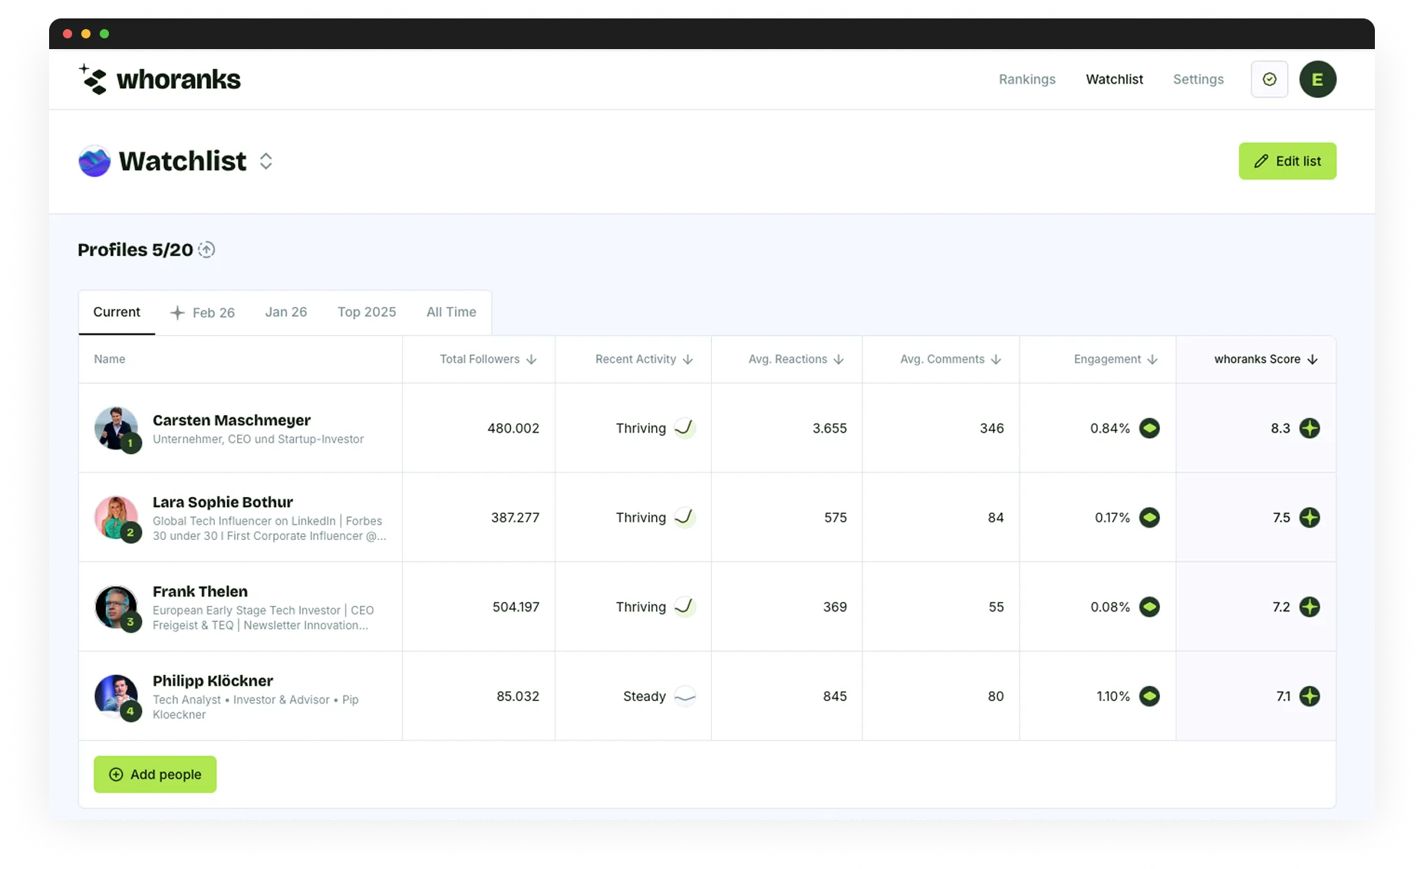Click avg. reactions value 845
Screen dimensions: 1424x869
(835, 696)
